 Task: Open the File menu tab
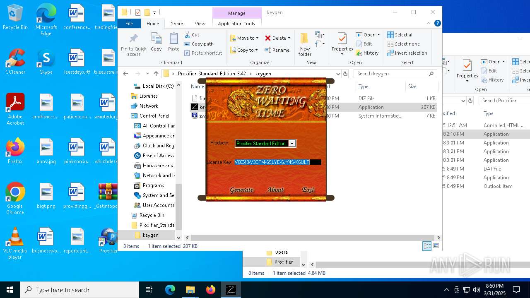[129, 24]
